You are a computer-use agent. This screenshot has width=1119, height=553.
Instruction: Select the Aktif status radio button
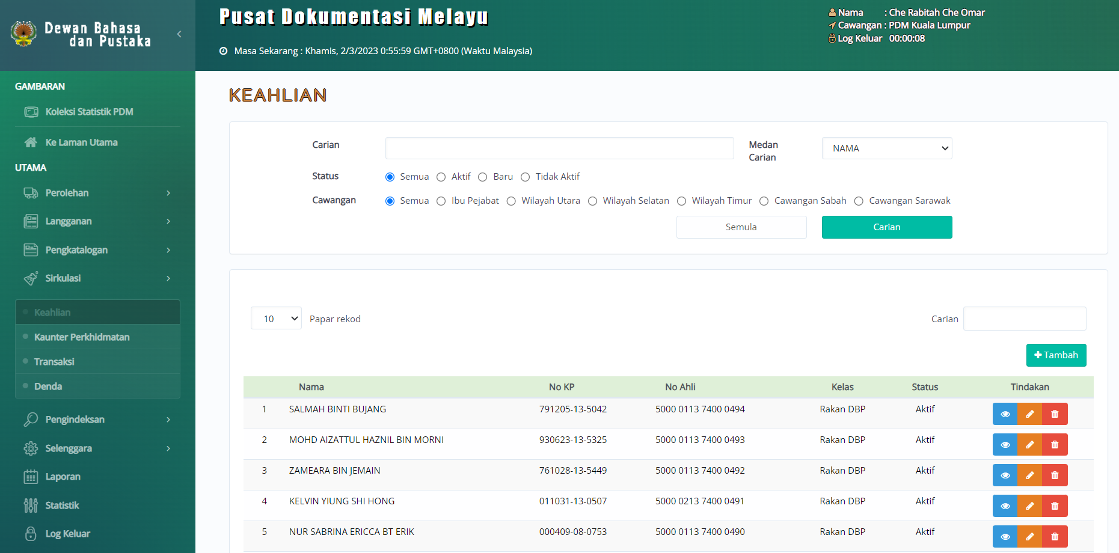pos(441,177)
